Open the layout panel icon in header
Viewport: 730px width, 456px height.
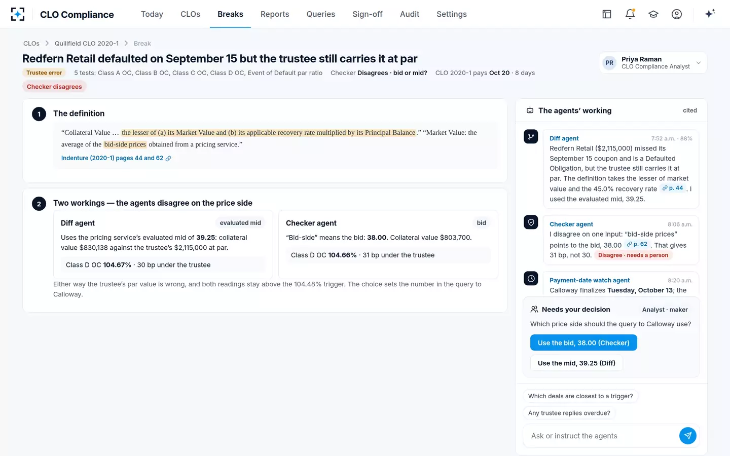coord(607,14)
